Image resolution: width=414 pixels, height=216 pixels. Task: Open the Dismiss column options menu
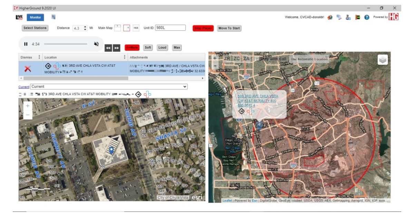(x=39, y=57)
